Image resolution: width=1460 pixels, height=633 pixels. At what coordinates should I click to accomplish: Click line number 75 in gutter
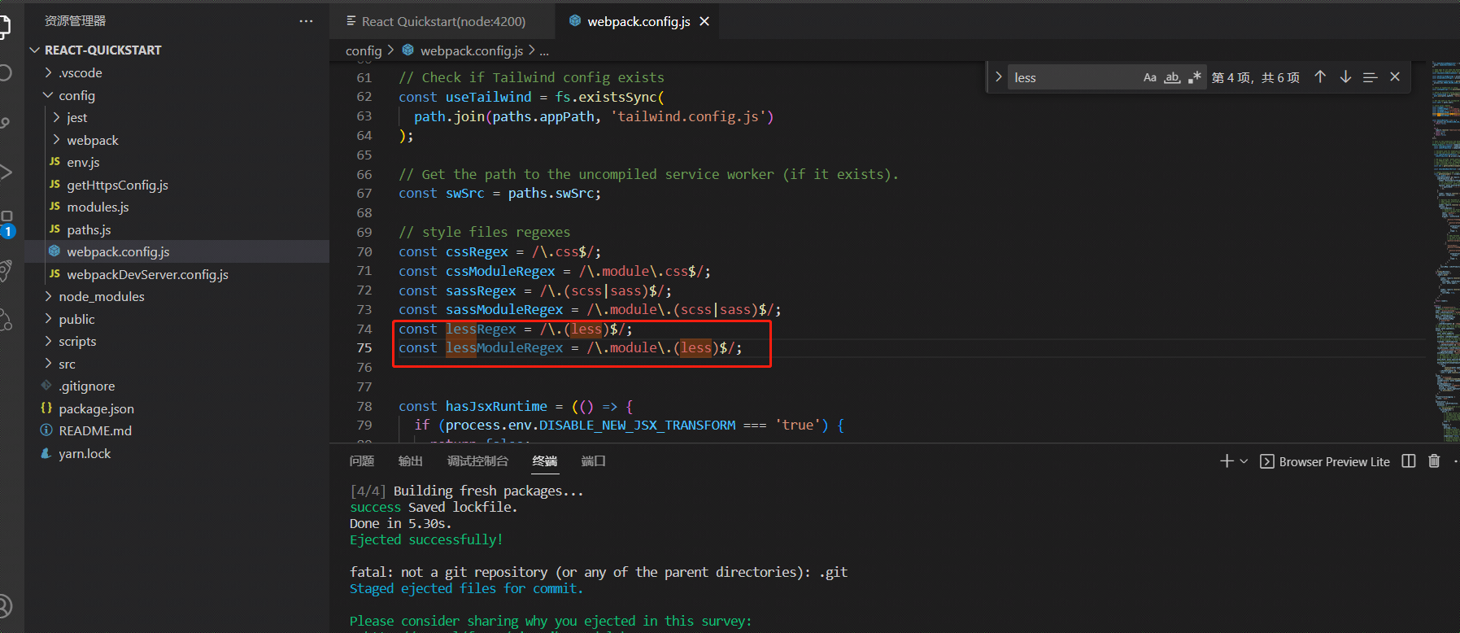364,348
